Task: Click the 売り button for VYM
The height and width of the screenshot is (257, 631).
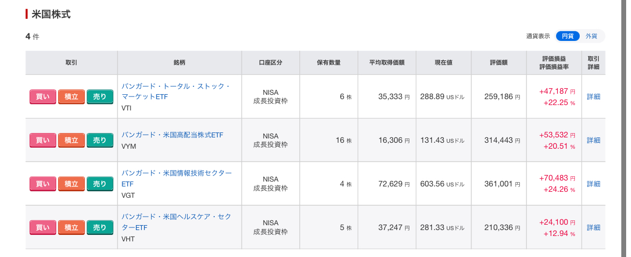Action: [x=100, y=141]
